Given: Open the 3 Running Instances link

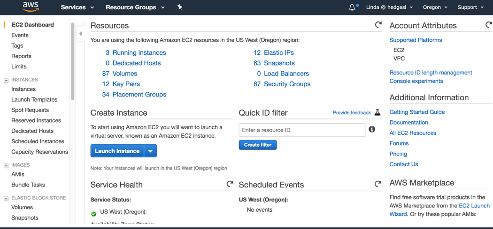Looking at the screenshot, I should pos(136,53).
